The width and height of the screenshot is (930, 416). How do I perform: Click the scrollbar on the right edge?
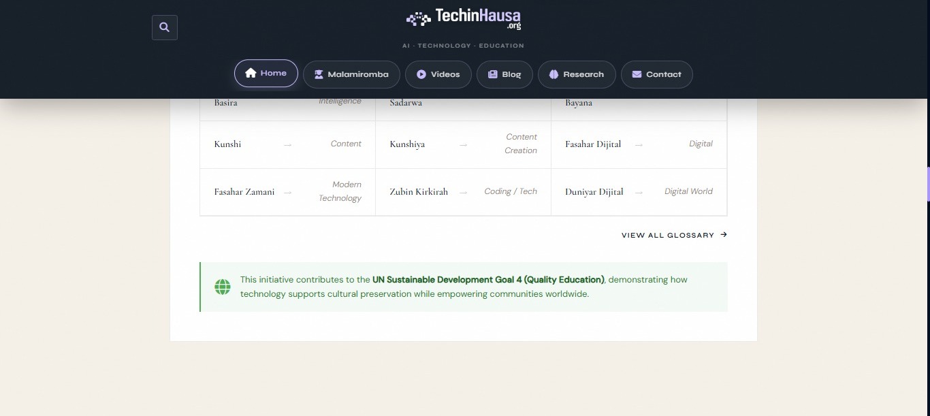pos(927,184)
